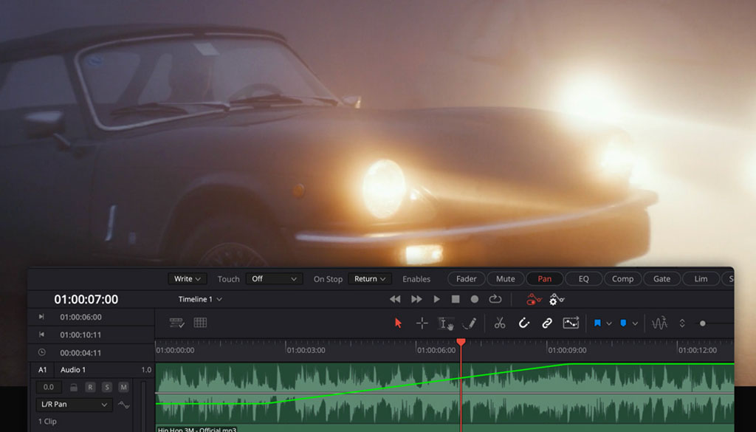Viewport: 756px width, 432px height.
Task: Pick the pencil automation draw tool
Action: pos(469,323)
